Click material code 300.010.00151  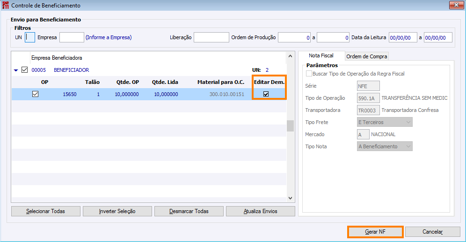coord(227,94)
